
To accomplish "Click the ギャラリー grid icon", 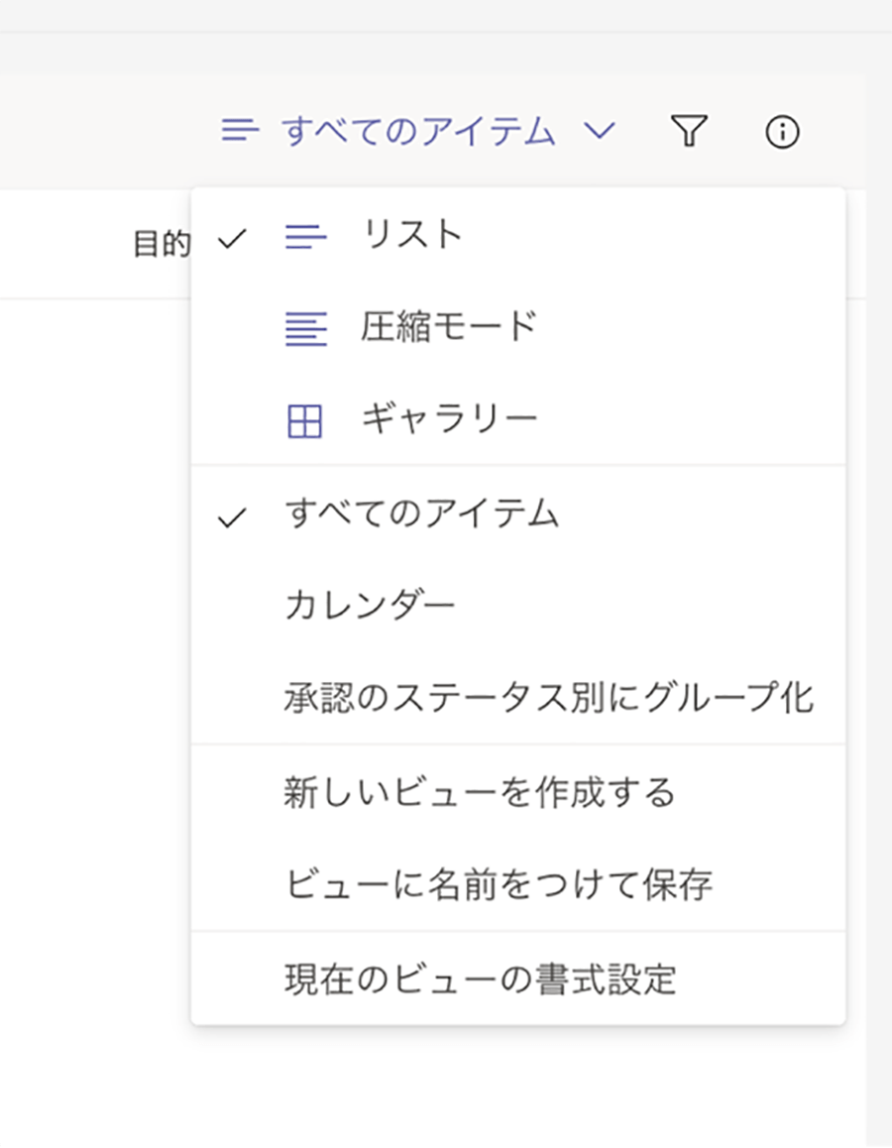I will (x=305, y=421).
